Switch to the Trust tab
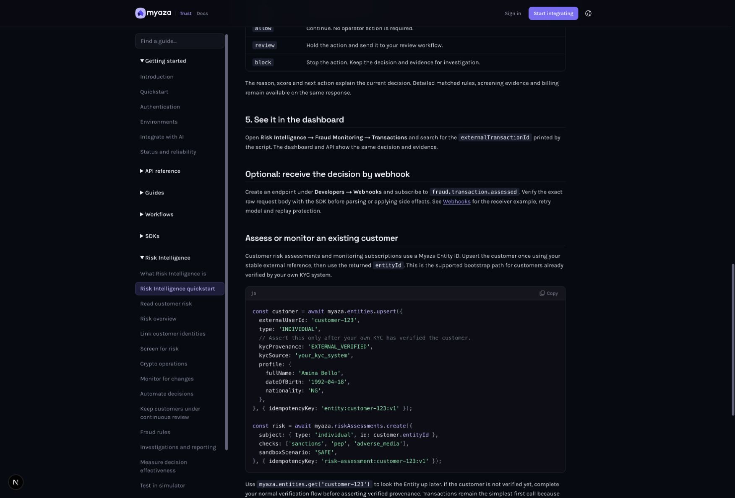Screen dimensions: 735x498 (x=185, y=13)
